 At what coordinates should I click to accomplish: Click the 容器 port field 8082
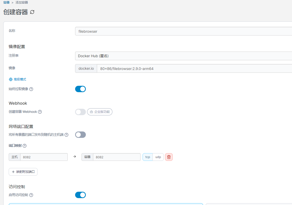[x=117, y=157]
